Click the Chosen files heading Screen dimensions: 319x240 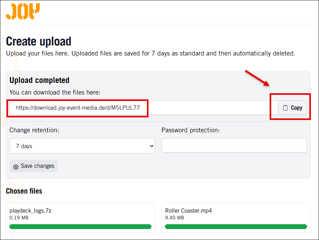coord(24,191)
